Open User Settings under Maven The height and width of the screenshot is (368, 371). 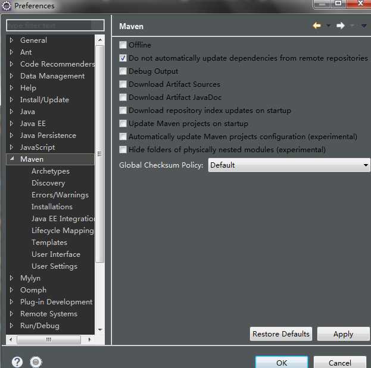[x=54, y=266]
